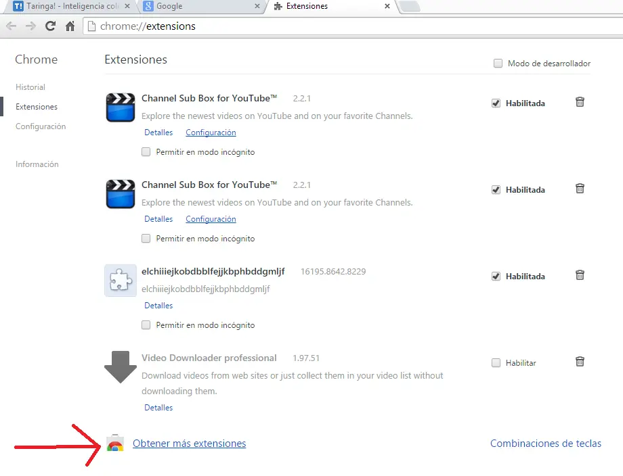This screenshot has width=623, height=476.
Task: Enable Modo de desarrollador checkbox
Action: tap(498, 64)
